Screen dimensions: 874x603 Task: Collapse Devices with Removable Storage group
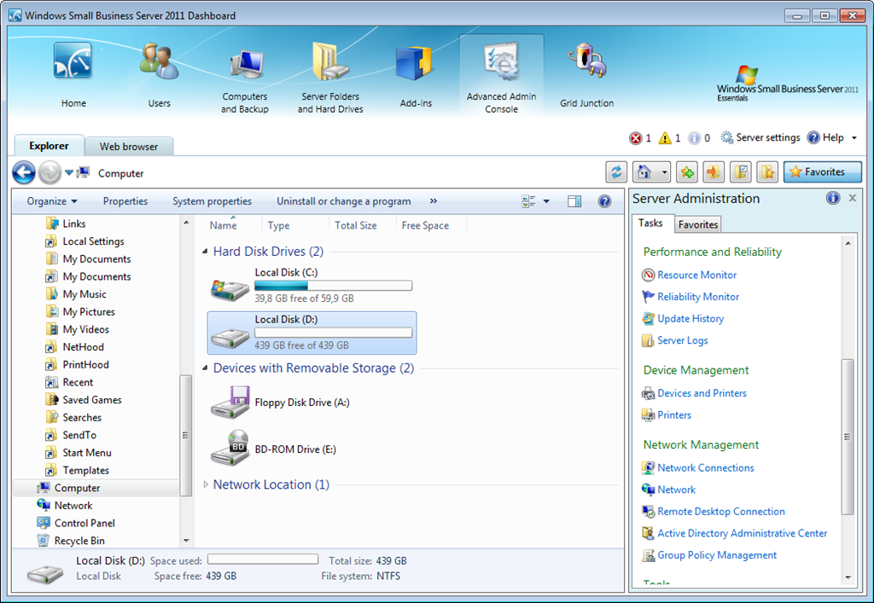click(x=205, y=368)
